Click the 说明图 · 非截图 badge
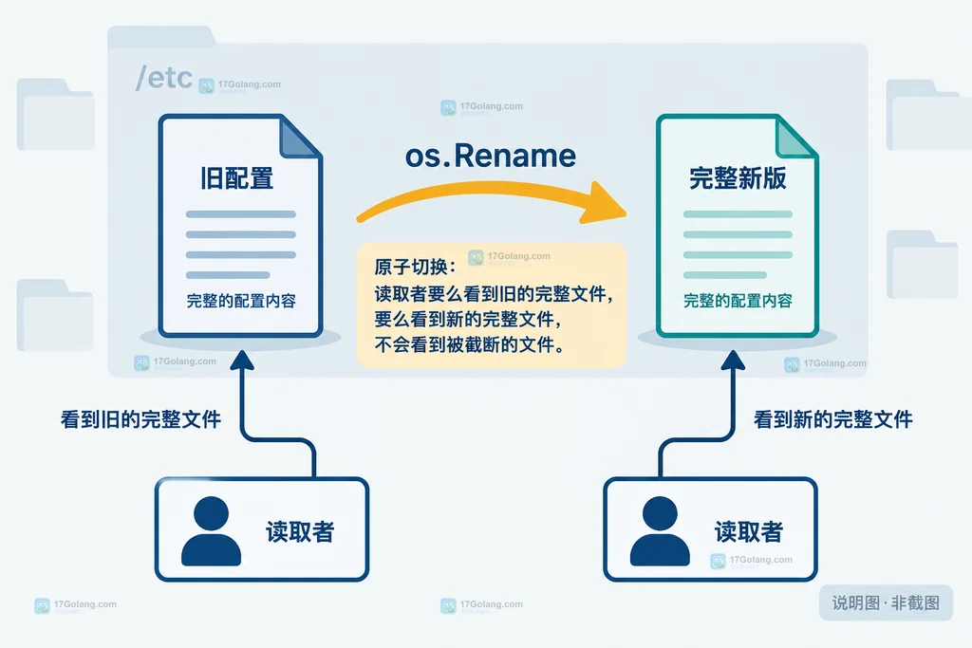The image size is (972, 648). (x=886, y=602)
